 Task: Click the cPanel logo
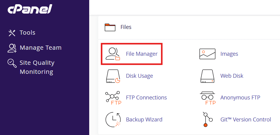pyautogui.click(x=30, y=9)
